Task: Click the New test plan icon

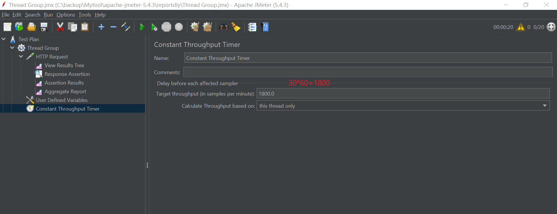Action: click(x=7, y=27)
